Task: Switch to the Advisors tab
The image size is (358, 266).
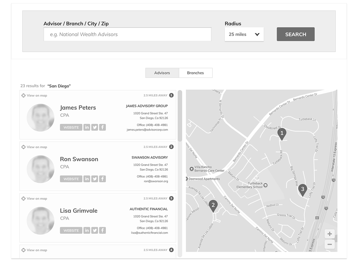Action: 162,73
